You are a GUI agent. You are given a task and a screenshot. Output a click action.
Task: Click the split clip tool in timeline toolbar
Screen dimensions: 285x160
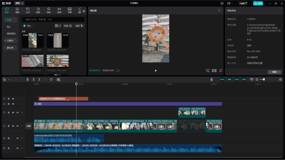click(28, 79)
